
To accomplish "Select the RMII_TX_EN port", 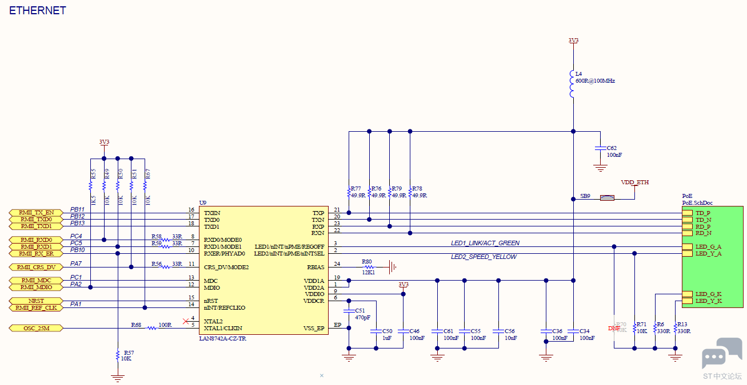I will click(x=36, y=213).
